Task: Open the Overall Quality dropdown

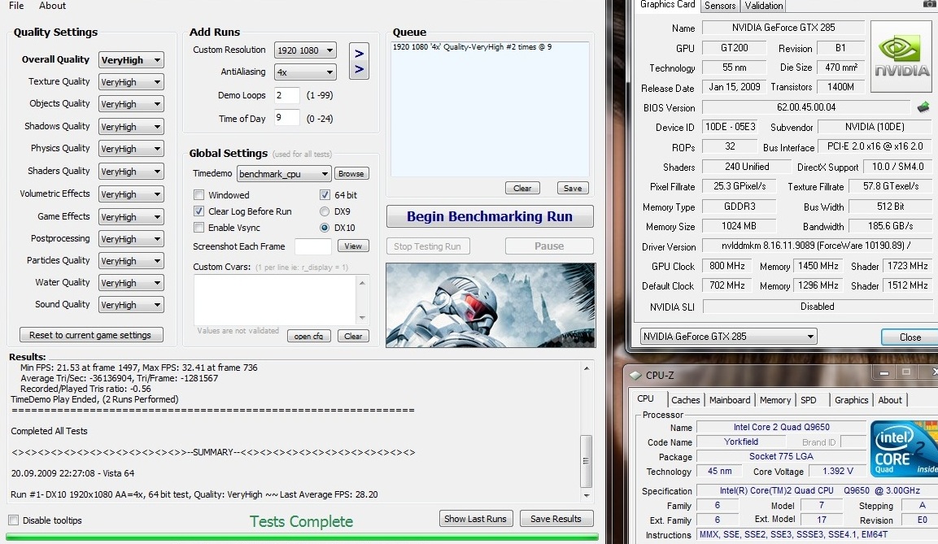Action: click(x=131, y=60)
